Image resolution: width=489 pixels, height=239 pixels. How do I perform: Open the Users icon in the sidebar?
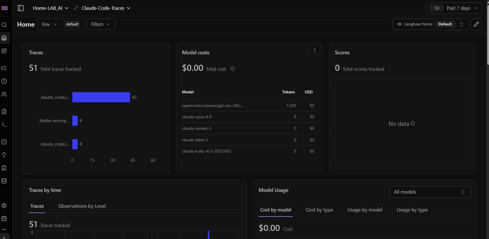coord(4,94)
